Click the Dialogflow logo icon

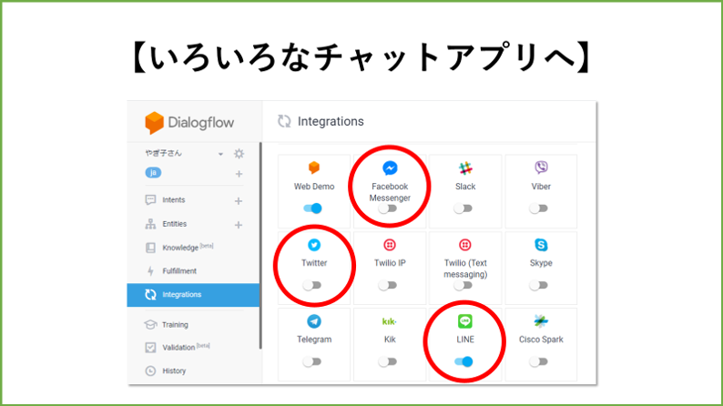155,123
